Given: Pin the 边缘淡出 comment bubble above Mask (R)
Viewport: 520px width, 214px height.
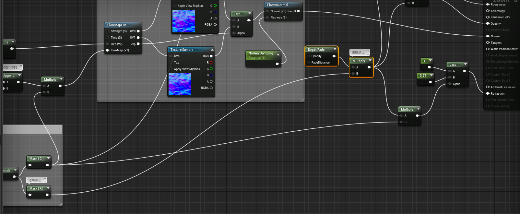Looking at the screenshot, I should 45,179.
